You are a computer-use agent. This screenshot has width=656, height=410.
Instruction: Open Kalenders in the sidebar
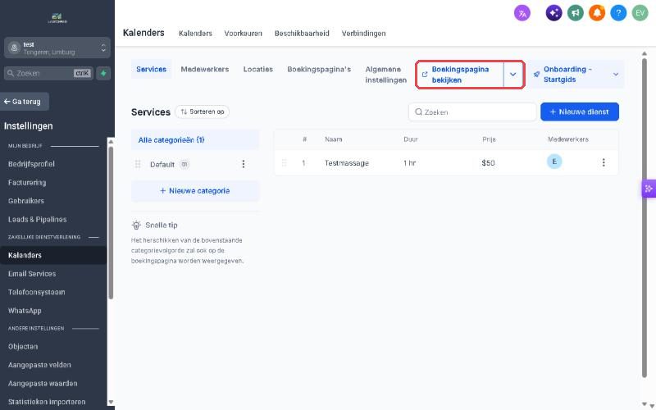53,255
